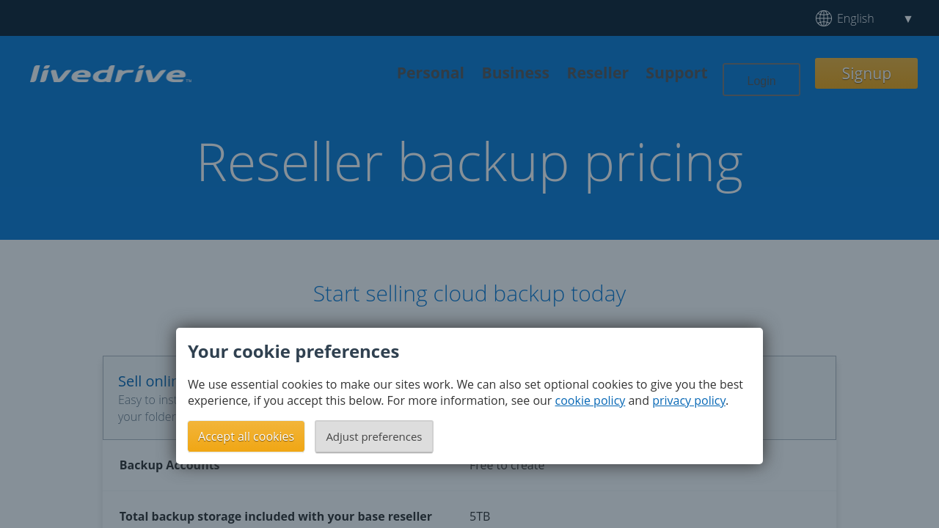Click the "Your cookie preferences" heading

coord(293,352)
